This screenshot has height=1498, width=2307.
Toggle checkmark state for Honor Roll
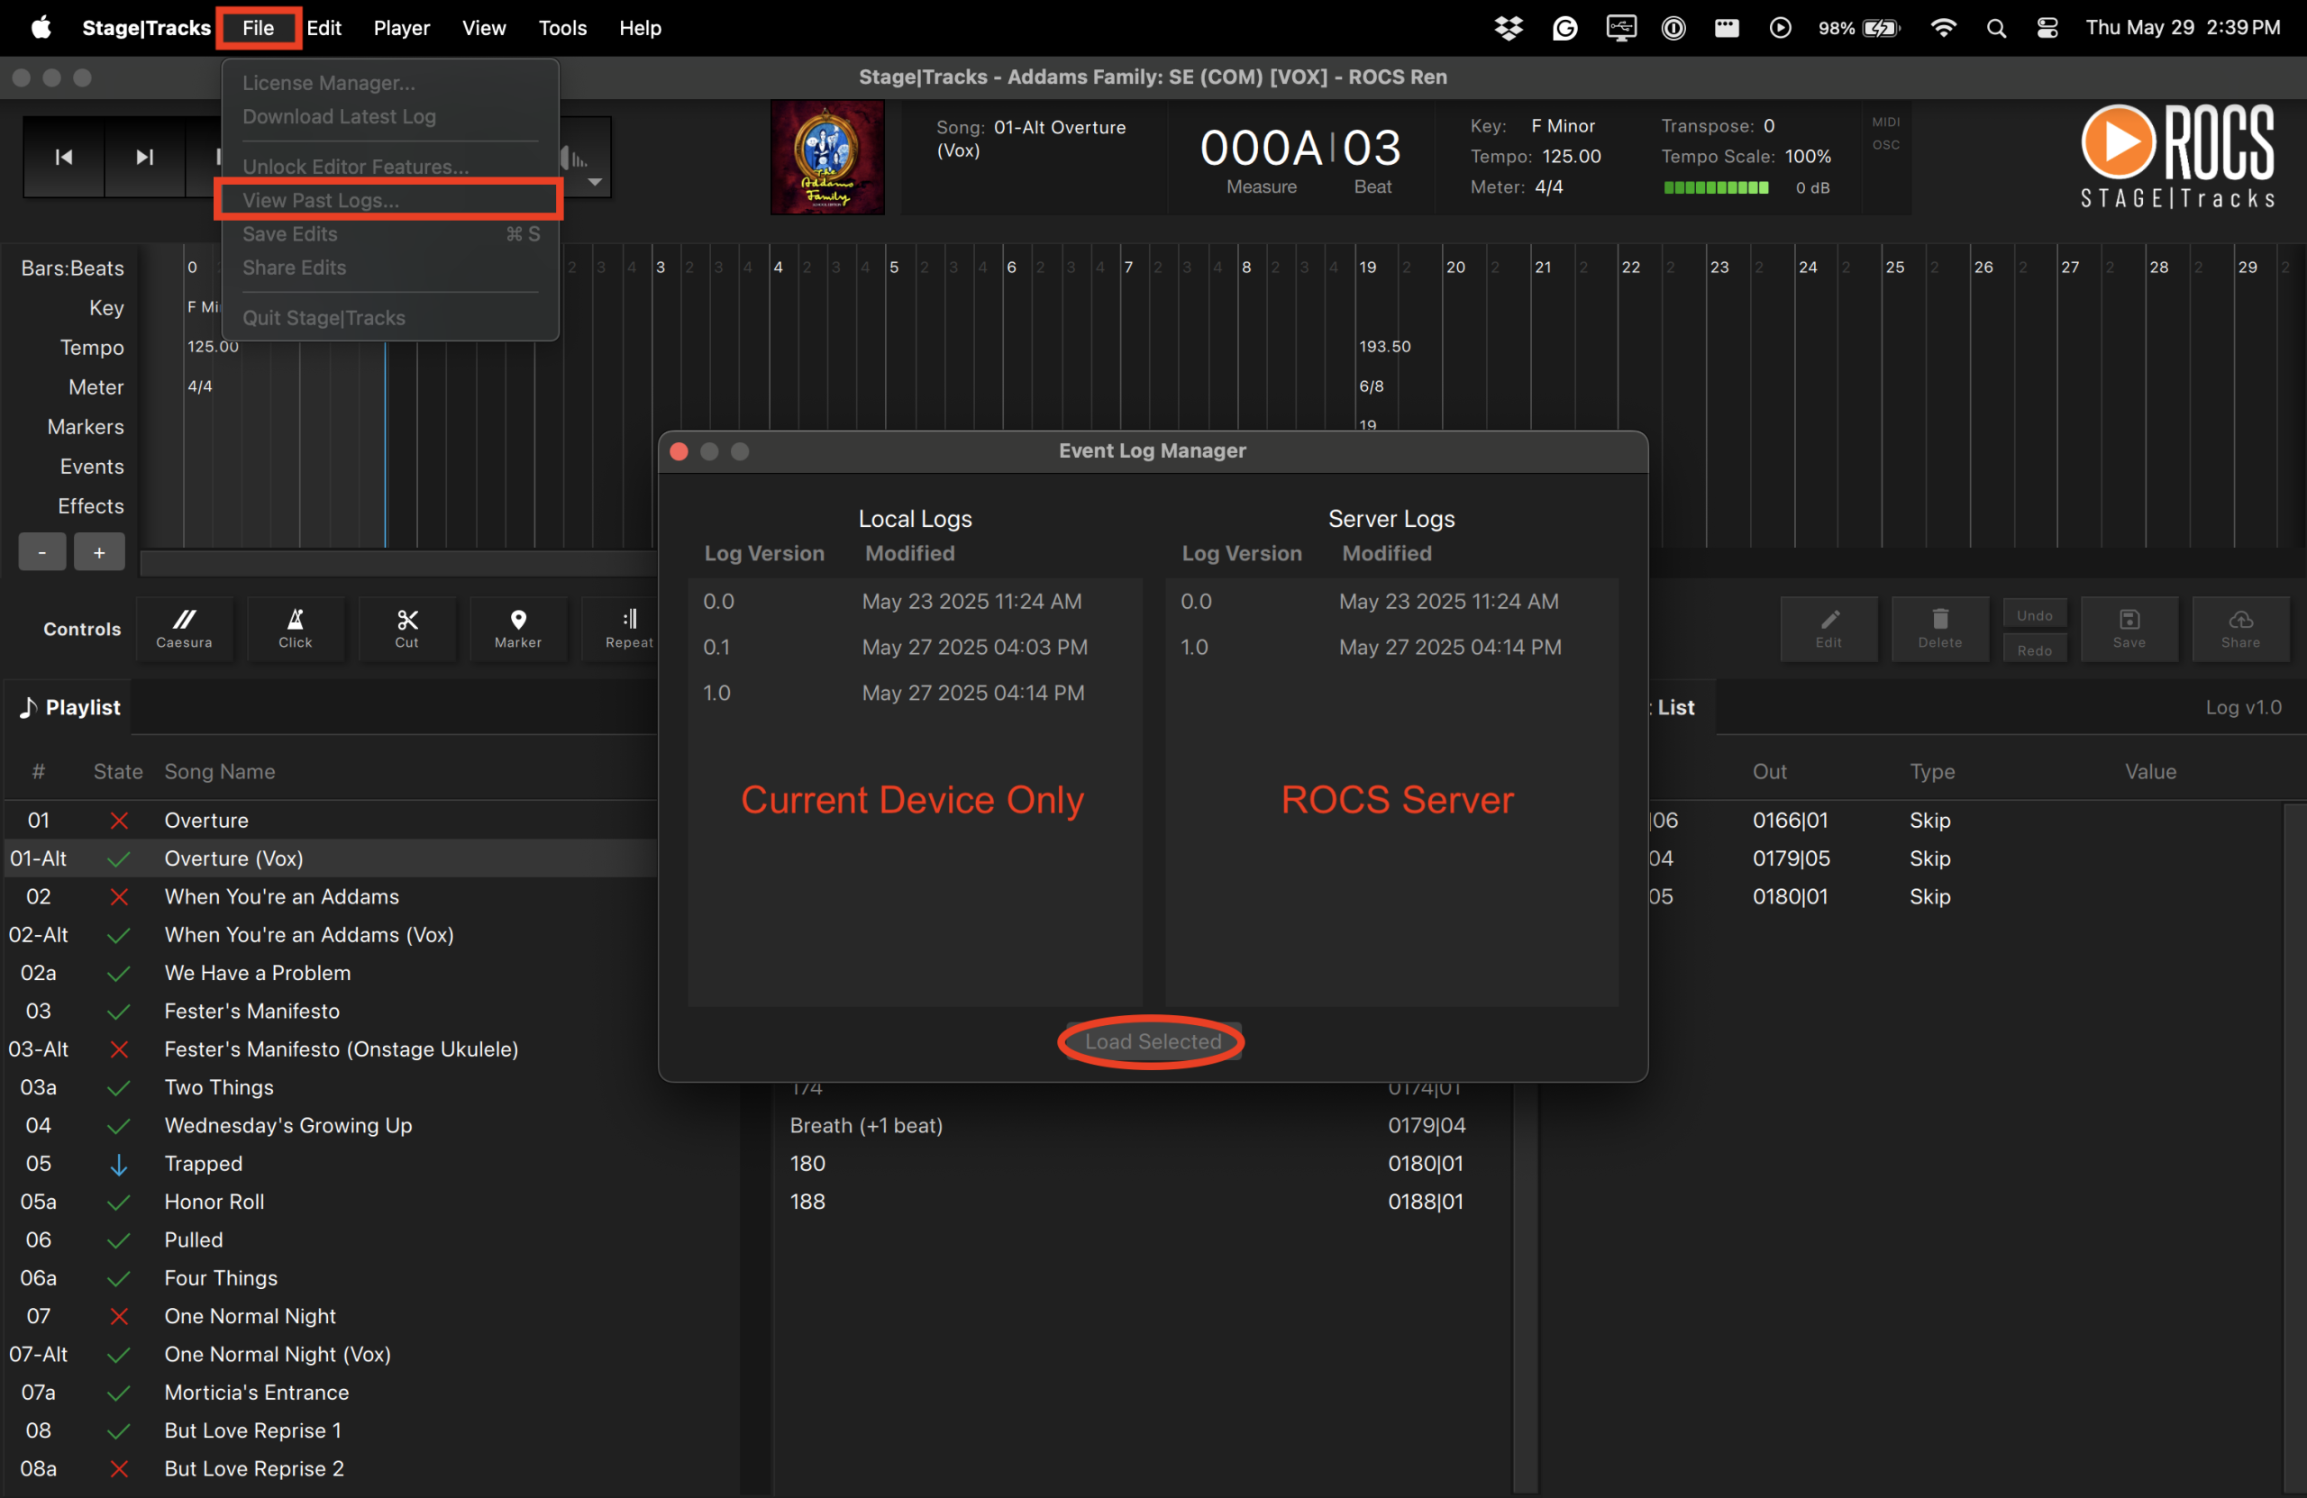(x=119, y=1202)
